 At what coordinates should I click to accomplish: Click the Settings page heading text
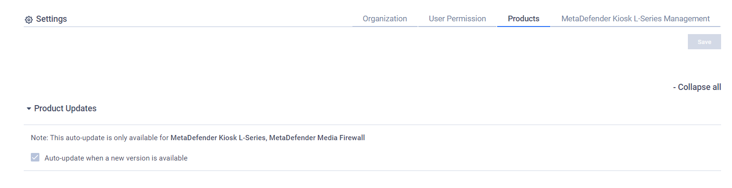(x=51, y=19)
